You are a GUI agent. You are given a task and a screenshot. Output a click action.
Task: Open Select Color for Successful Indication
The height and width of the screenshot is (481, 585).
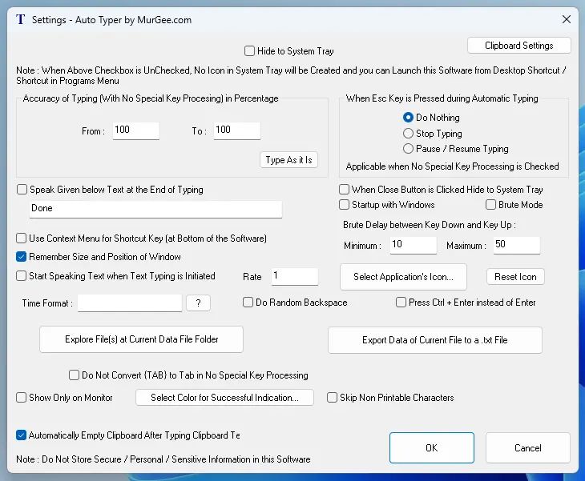[x=224, y=398]
